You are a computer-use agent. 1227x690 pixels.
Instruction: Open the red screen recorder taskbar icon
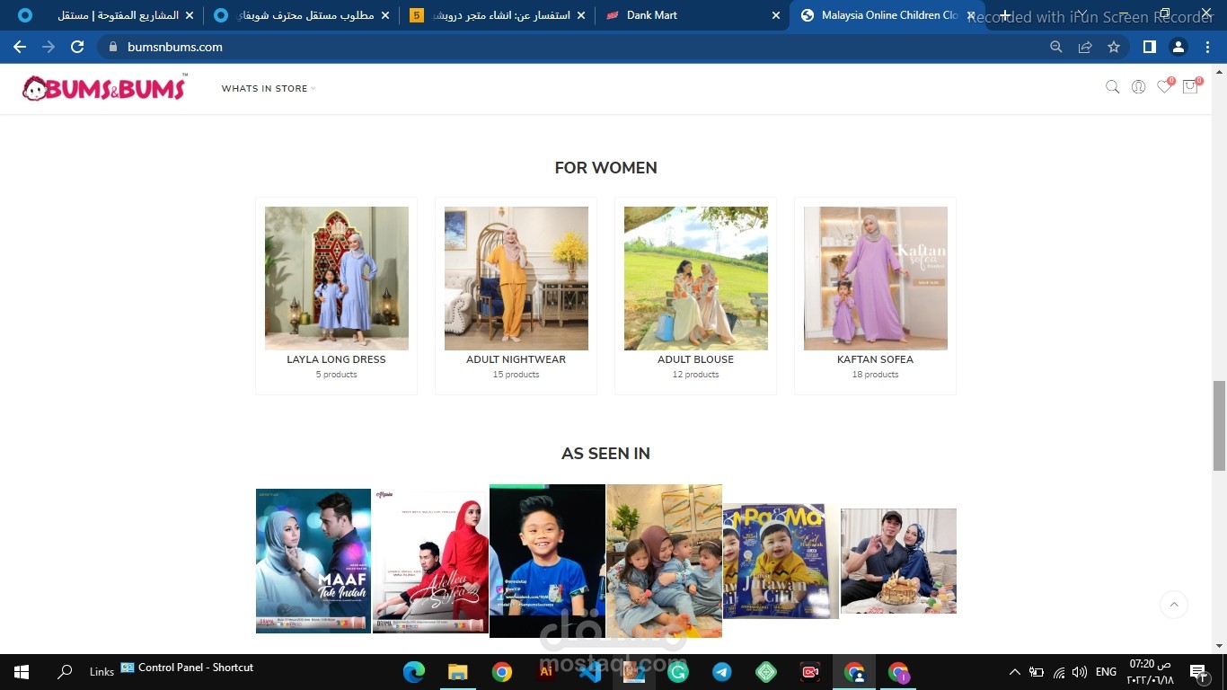[810, 672]
